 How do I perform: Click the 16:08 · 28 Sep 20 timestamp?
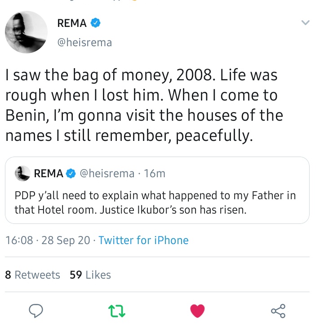coord(48,240)
